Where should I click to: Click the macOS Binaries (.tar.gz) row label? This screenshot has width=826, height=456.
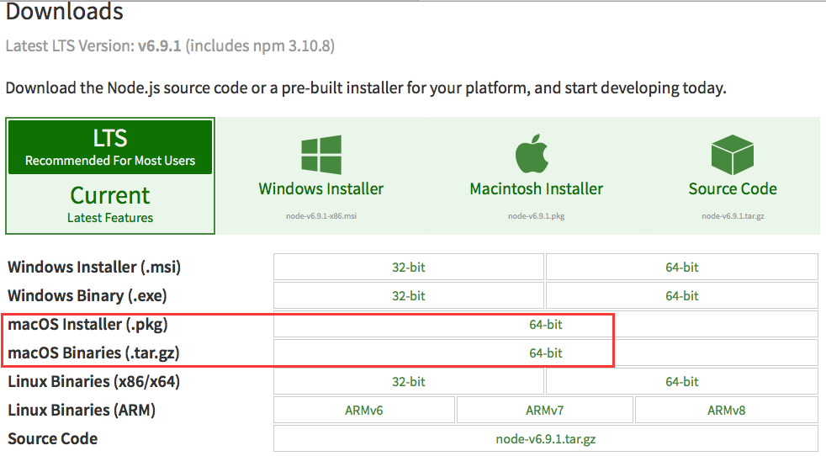pyautogui.click(x=93, y=353)
